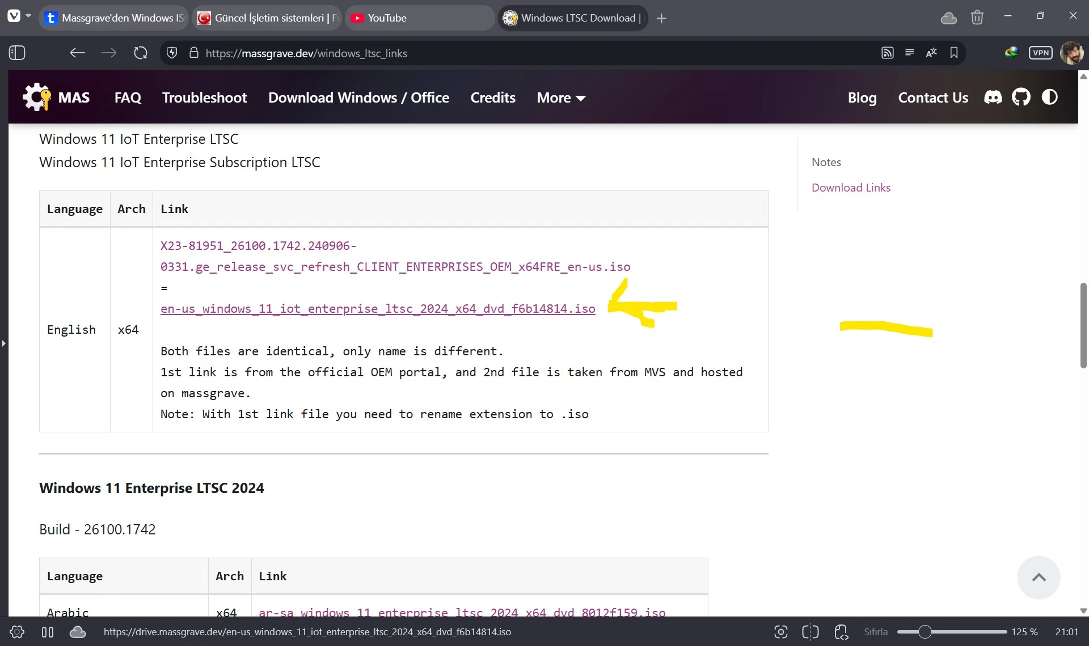Expand the More dropdown menu

(x=561, y=97)
